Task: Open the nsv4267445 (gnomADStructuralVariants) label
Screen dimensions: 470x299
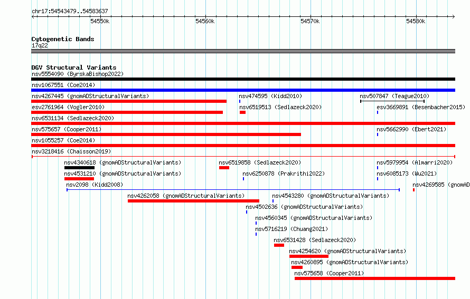Action: point(90,96)
